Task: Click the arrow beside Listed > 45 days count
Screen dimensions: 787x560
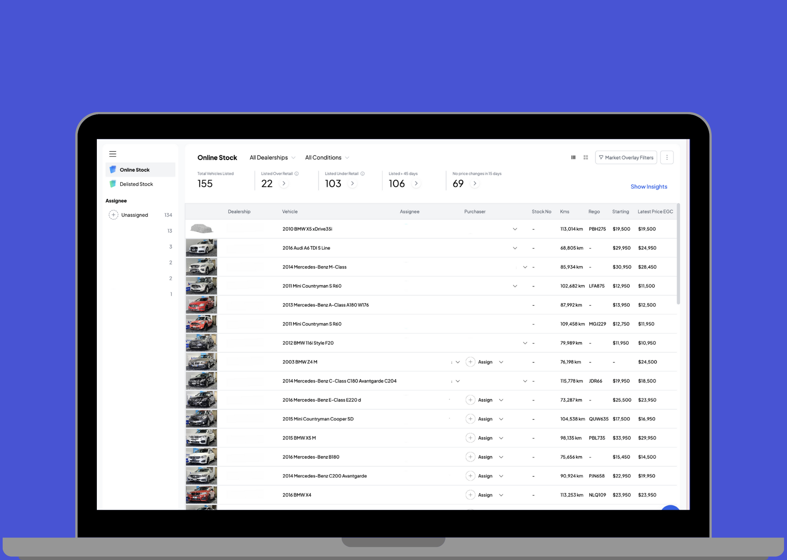Action: pyautogui.click(x=416, y=183)
